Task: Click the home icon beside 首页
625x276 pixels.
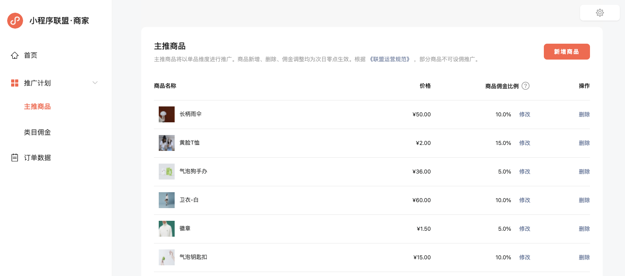Action: [x=15, y=55]
